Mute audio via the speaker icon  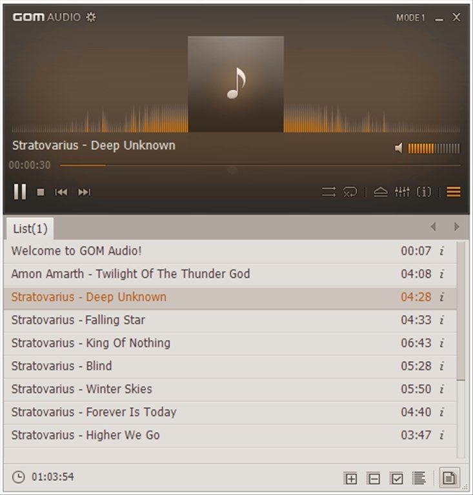[x=399, y=148]
